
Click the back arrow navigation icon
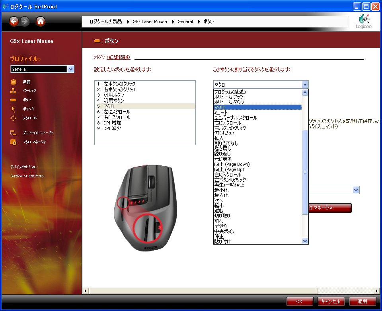pos(14,21)
